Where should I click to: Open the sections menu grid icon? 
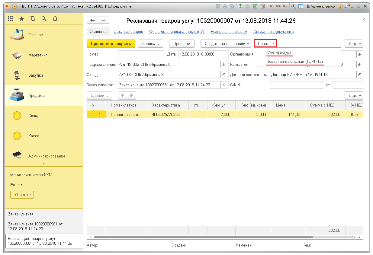pyautogui.click(x=10, y=19)
